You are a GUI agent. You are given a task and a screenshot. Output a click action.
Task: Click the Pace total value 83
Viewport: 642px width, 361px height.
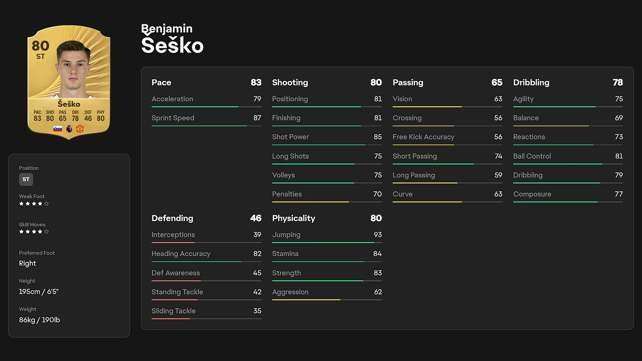pyautogui.click(x=256, y=83)
